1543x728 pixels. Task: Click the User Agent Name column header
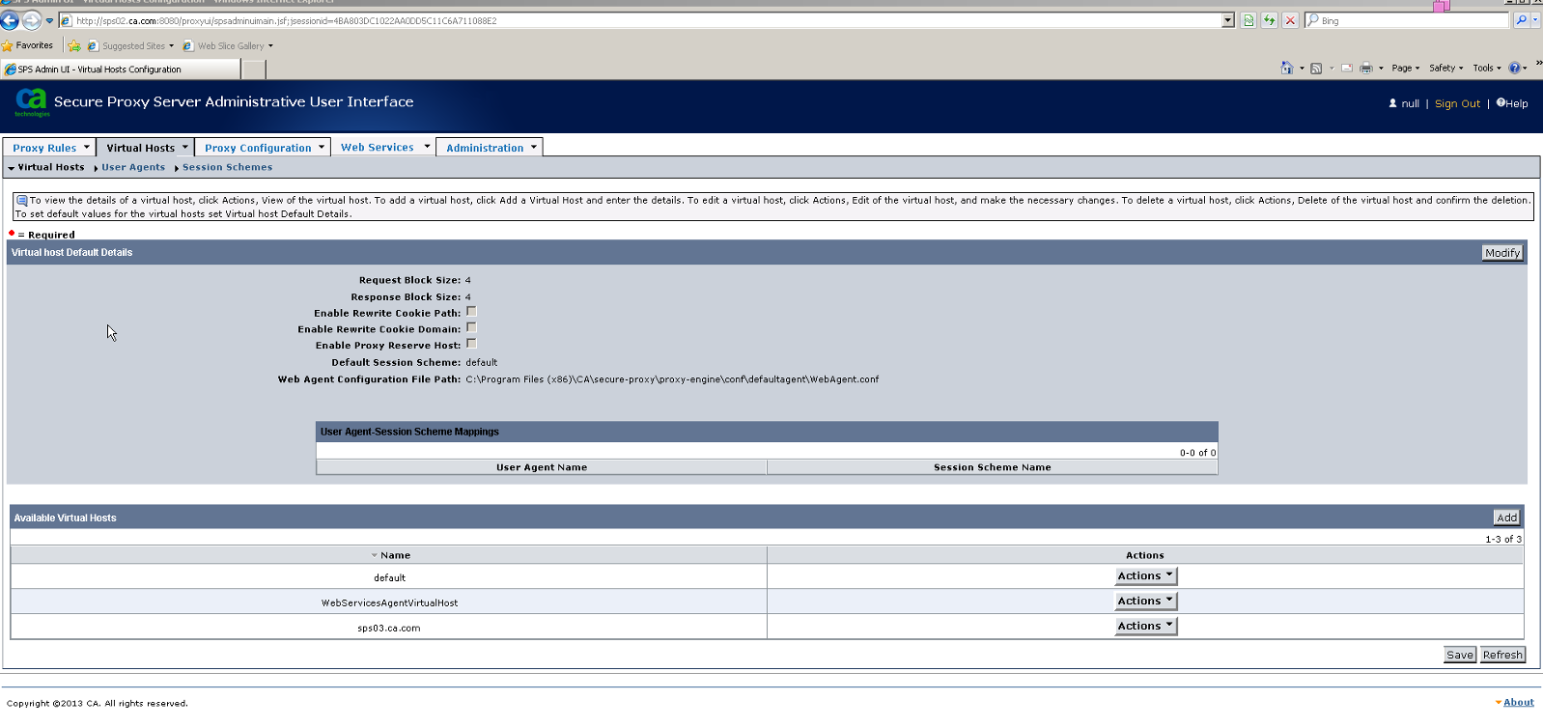coord(542,467)
